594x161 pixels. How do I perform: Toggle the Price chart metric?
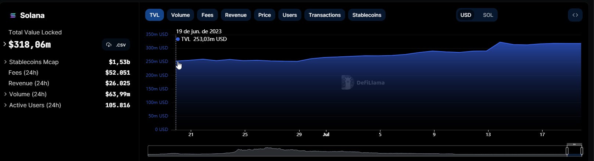265,15
